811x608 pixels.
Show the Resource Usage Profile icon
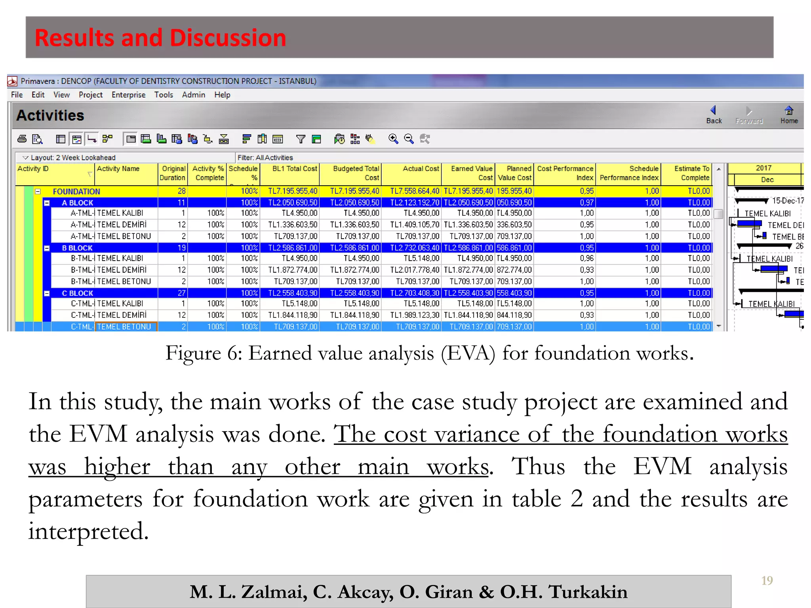192,139
